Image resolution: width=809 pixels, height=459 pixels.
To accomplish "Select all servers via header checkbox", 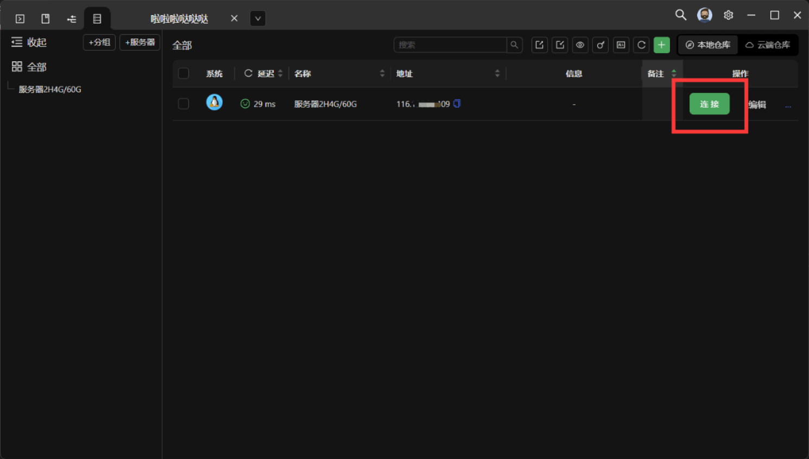I will [x=184, y=73].
